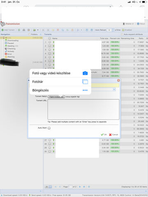Screen dimensions: 148x197
Task: Click the Auto Reload interval stepper arrows
Action: pos(113,30)
